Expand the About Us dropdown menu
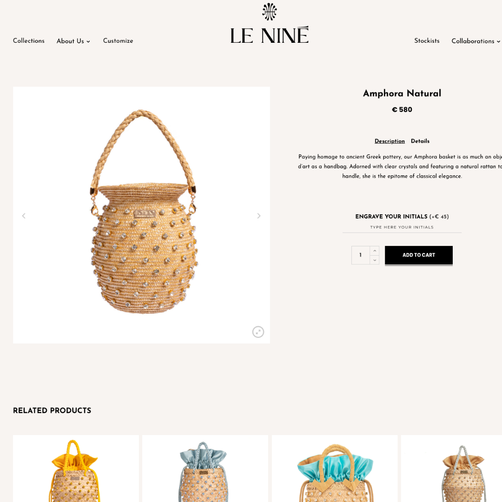Viewport: 502px width, 502px height. click(73, 41)
